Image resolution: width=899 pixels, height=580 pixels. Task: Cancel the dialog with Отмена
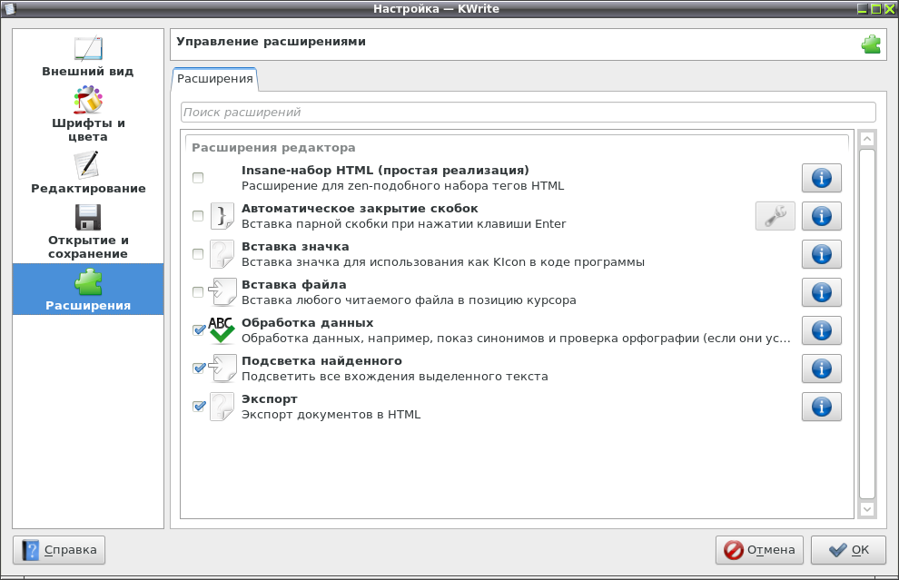click(x=759, y=550)
